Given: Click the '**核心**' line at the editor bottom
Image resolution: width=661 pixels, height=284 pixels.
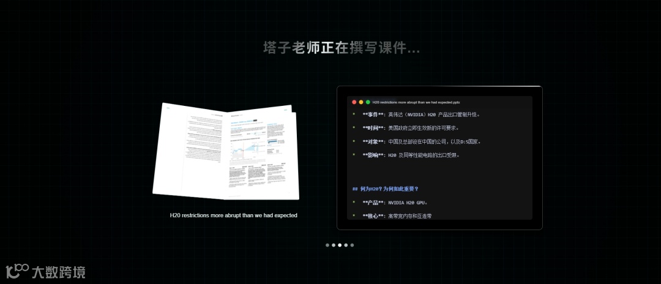Looking at the screenshot, I should click(392, 215).
